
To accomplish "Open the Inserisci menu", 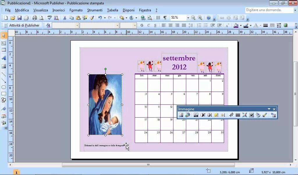I will click(x=58, y=10).
